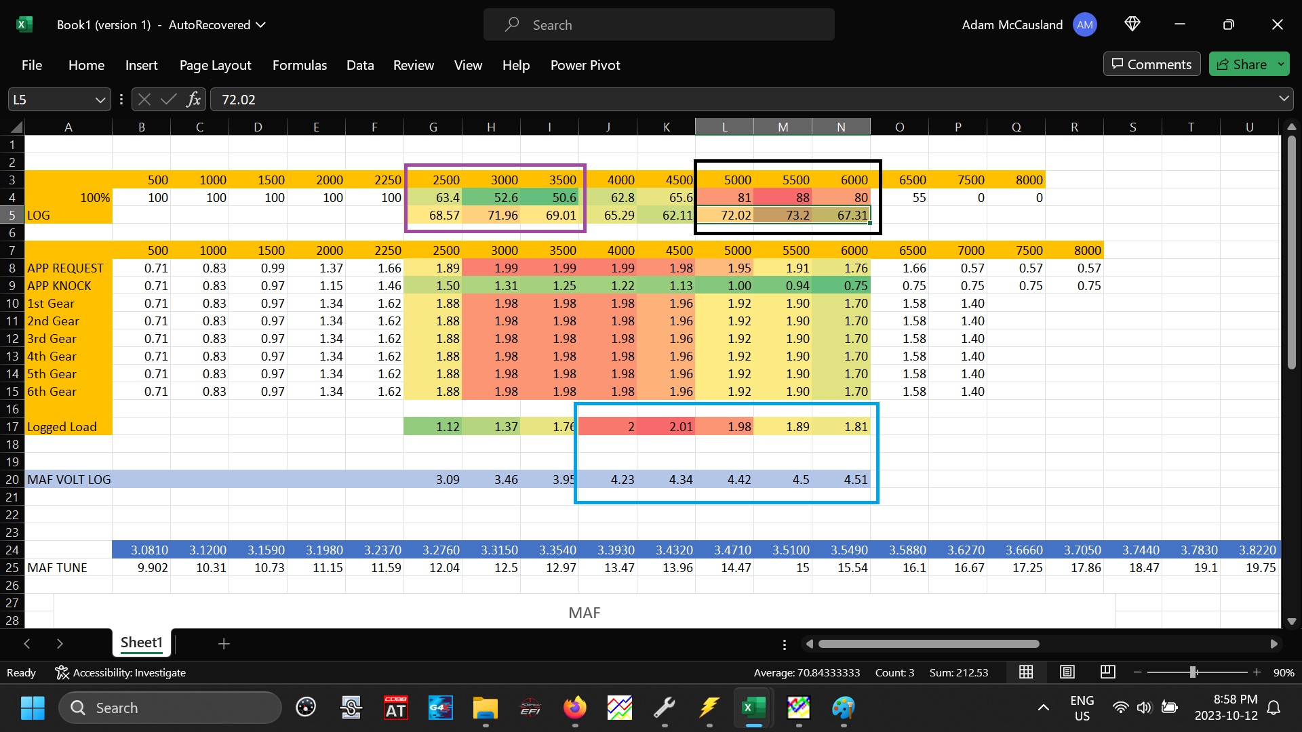Click the zoom in plus button
This screenshot has width=1302, height=732.
(1257, 672)
